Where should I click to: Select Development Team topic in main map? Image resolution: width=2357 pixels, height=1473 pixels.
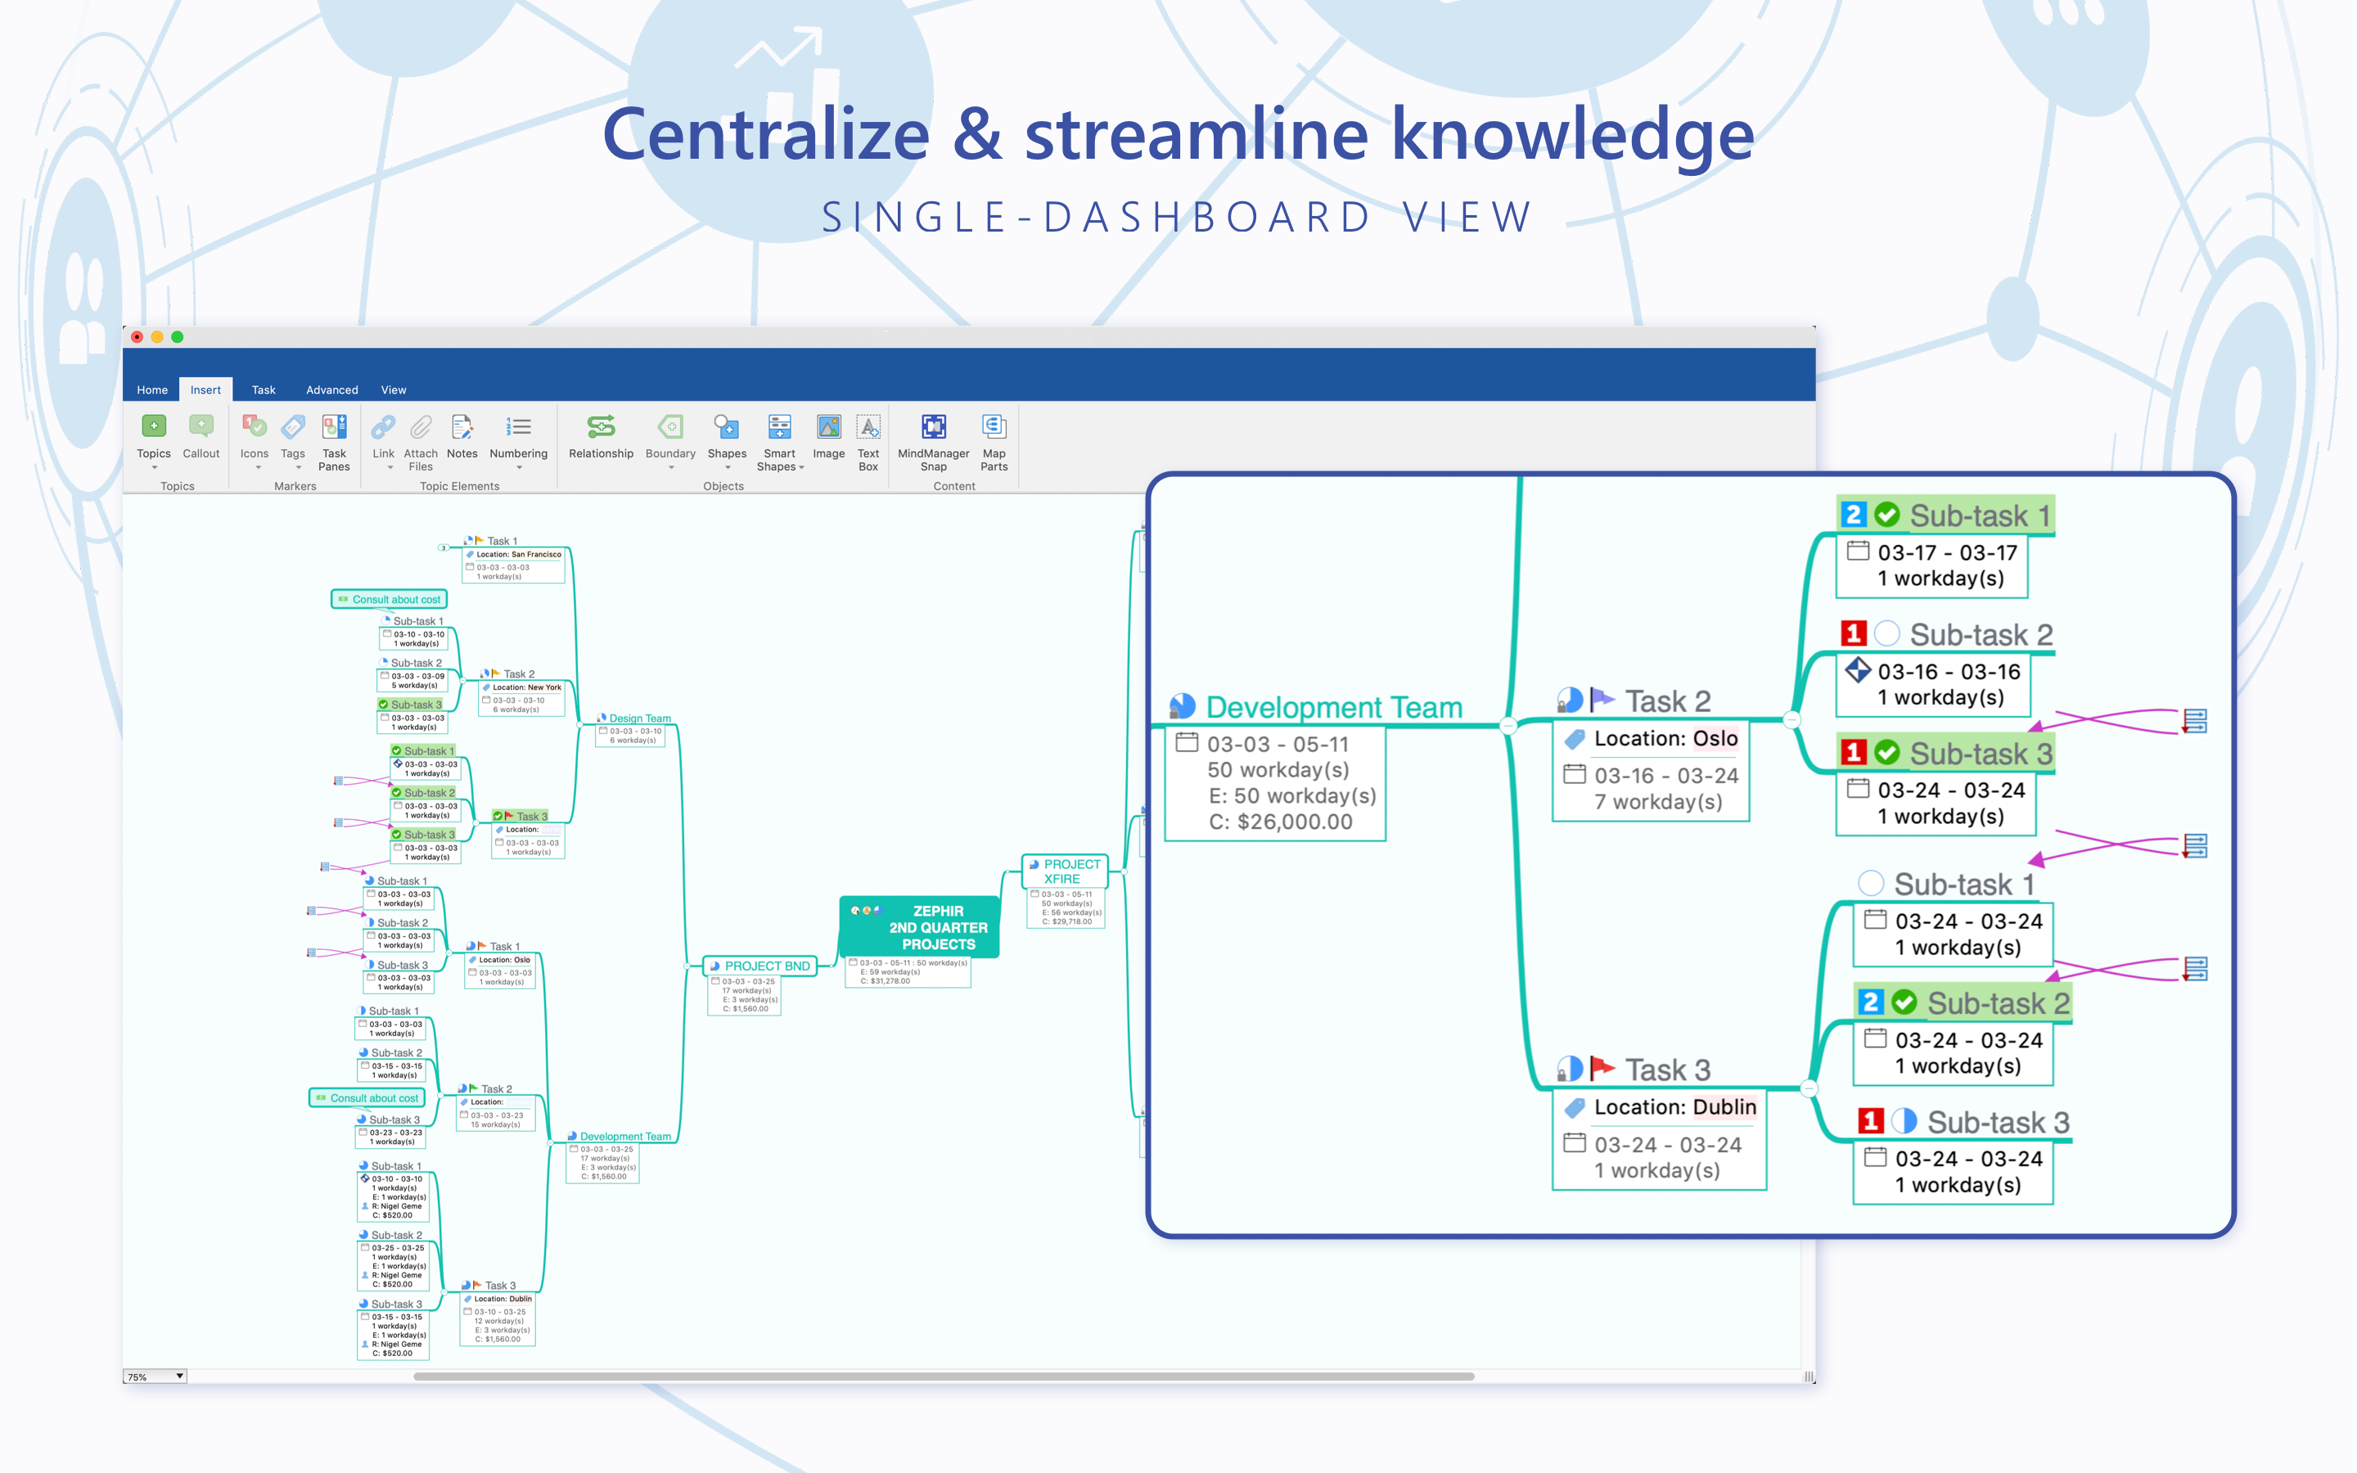point(620,1136)
